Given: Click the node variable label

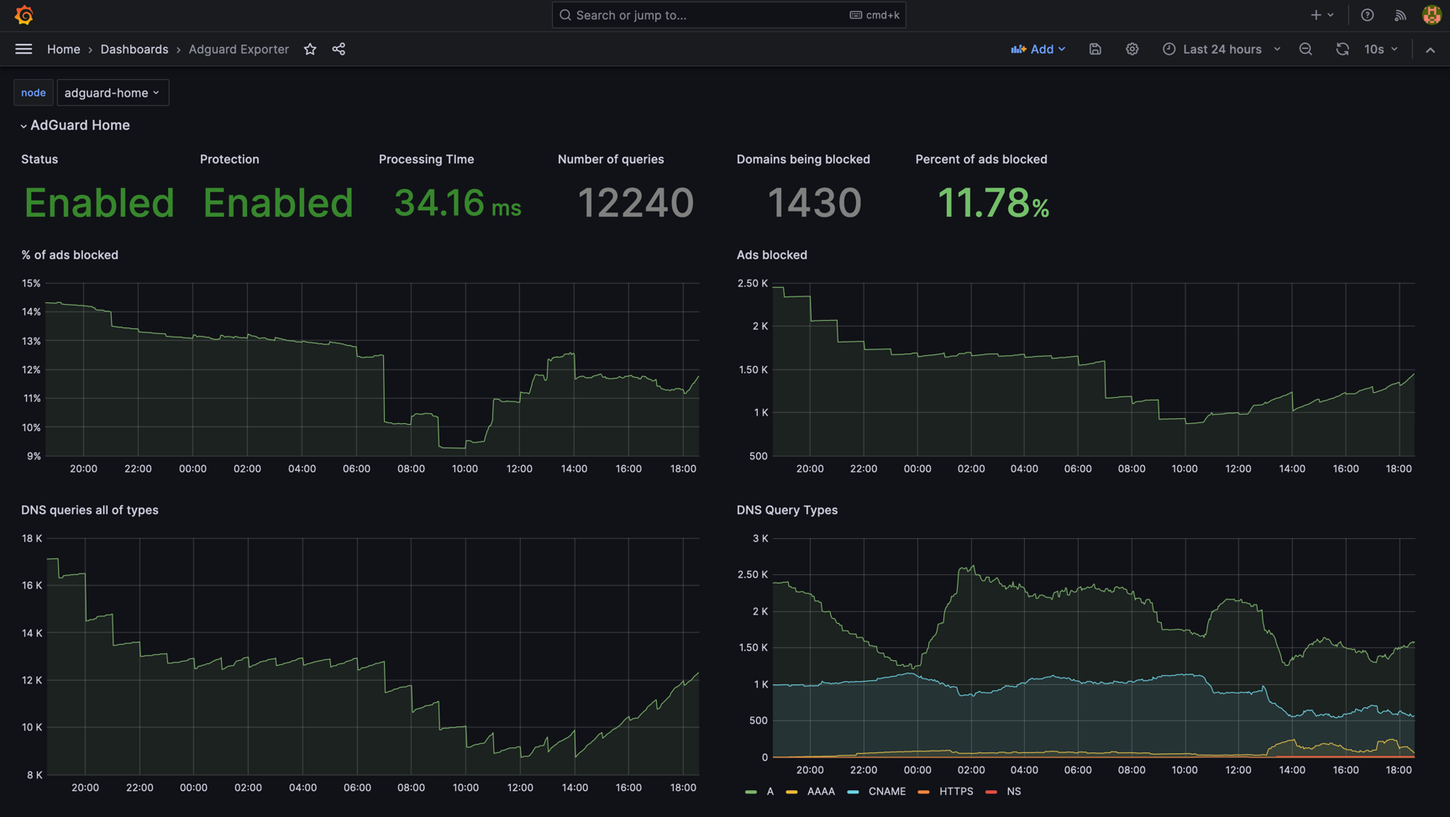Looking at the screenshot, I should pyautogui.click(x=34, y=92).
